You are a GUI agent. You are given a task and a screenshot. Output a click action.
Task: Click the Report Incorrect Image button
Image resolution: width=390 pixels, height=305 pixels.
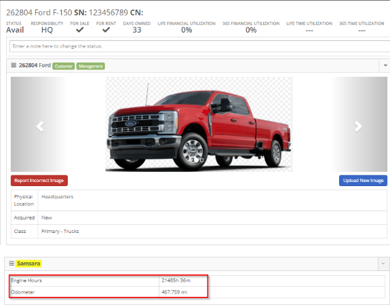pyautogui.click(x=39, y=181)
